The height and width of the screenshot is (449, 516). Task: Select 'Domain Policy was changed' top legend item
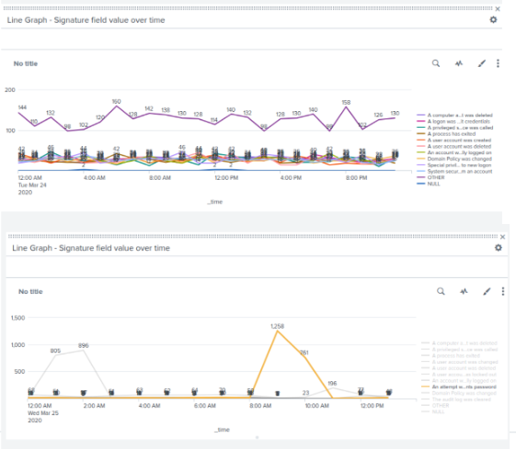tap(454, 159)
